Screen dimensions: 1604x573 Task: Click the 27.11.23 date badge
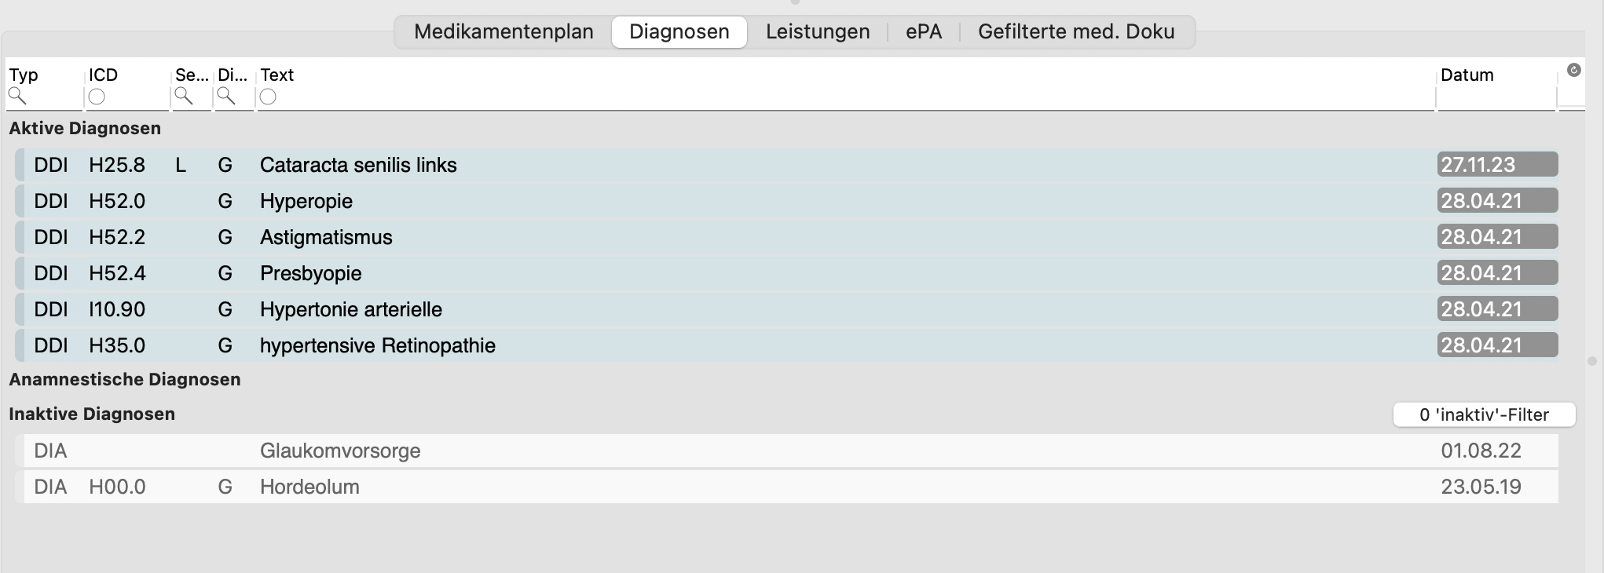pos(1497,165)
